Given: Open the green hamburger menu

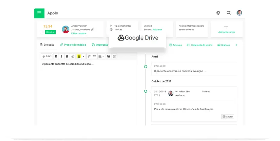Looking at the screenshot, I should (39, 13).
